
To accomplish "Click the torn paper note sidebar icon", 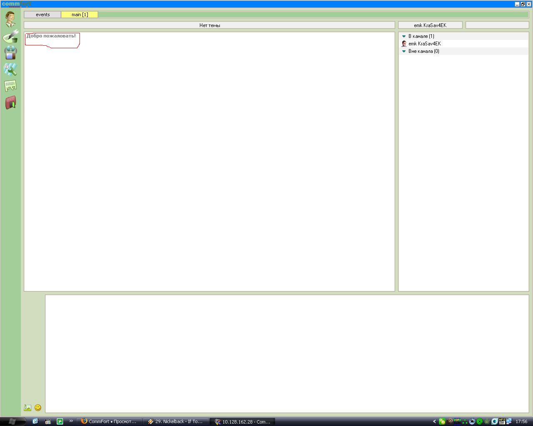I will pyautogui.click(x=10, y=86).
